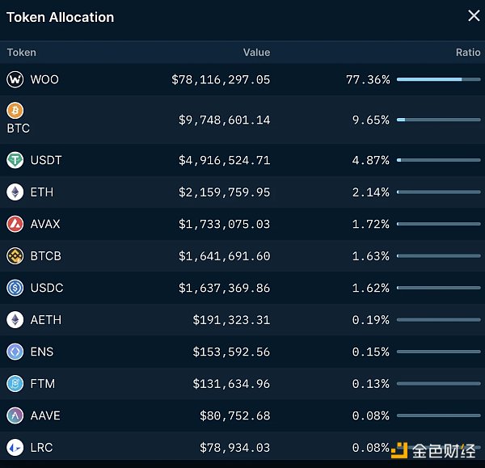This screenshot has height=468, width=485.
Task: Select the USDT value $4,916,524.71
Action: 224,160
